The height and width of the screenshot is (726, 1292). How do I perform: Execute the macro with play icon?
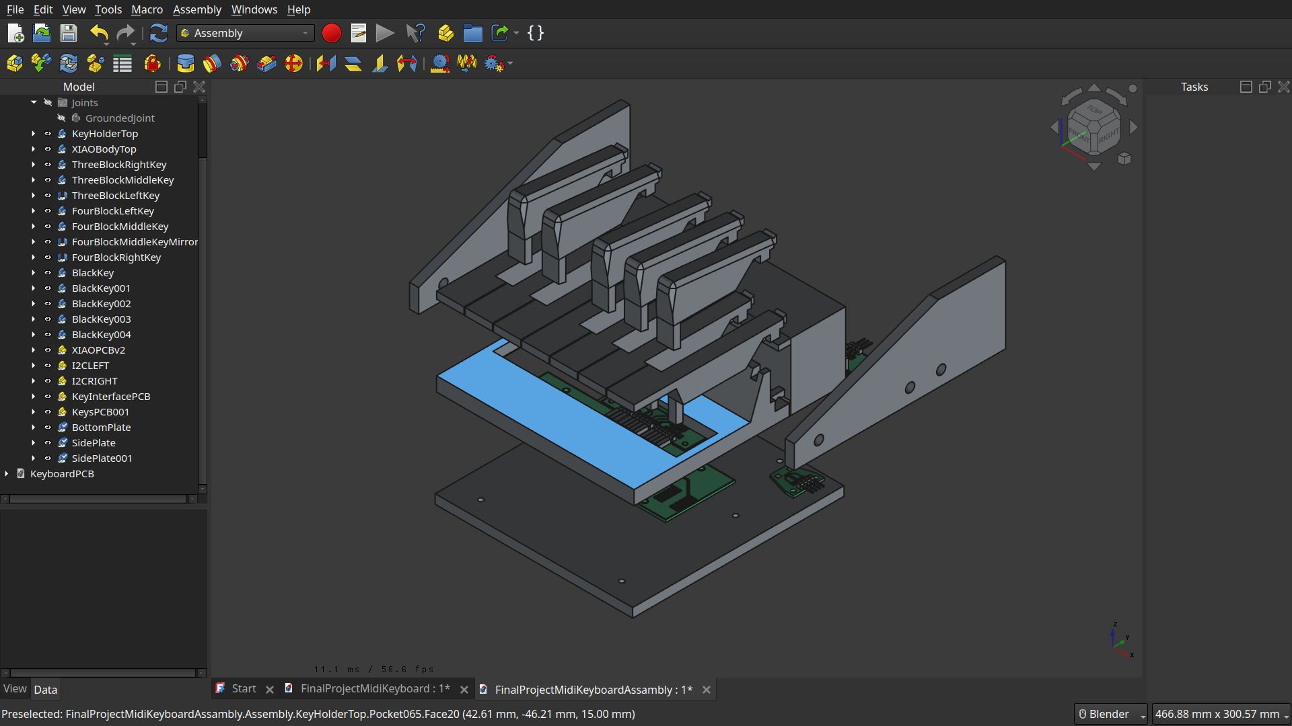(385, 33)
